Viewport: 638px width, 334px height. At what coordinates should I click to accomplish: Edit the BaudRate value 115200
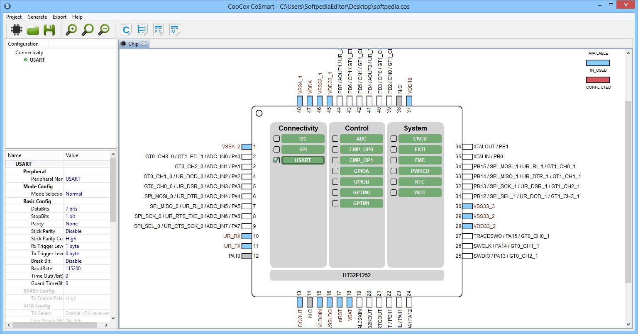87,269
